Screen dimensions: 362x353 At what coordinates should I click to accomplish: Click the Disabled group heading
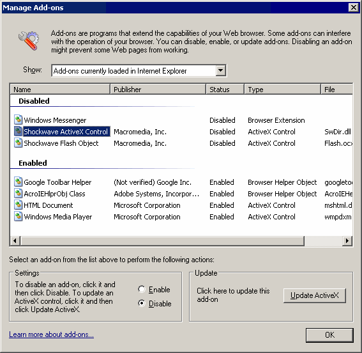34,101
